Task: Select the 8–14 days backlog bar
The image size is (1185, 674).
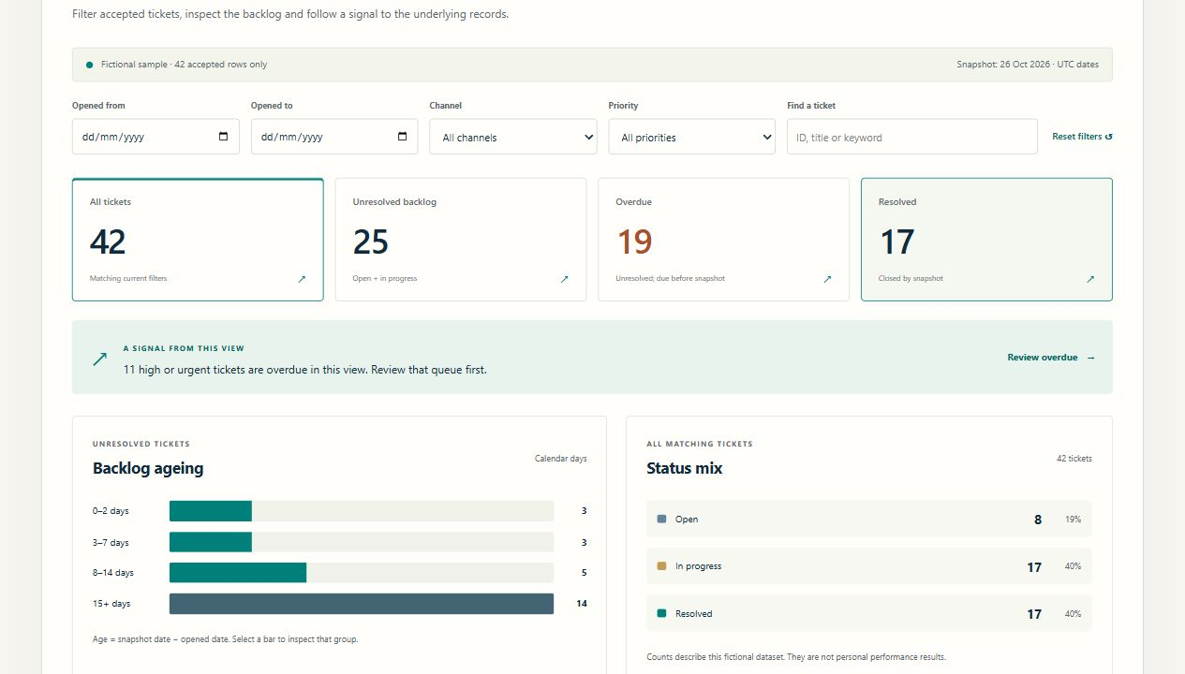Action: (x=362, y=573)
